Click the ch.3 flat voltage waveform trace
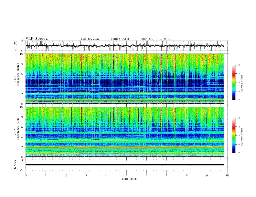This screenshot has height=197, width=256. [124, 165]
